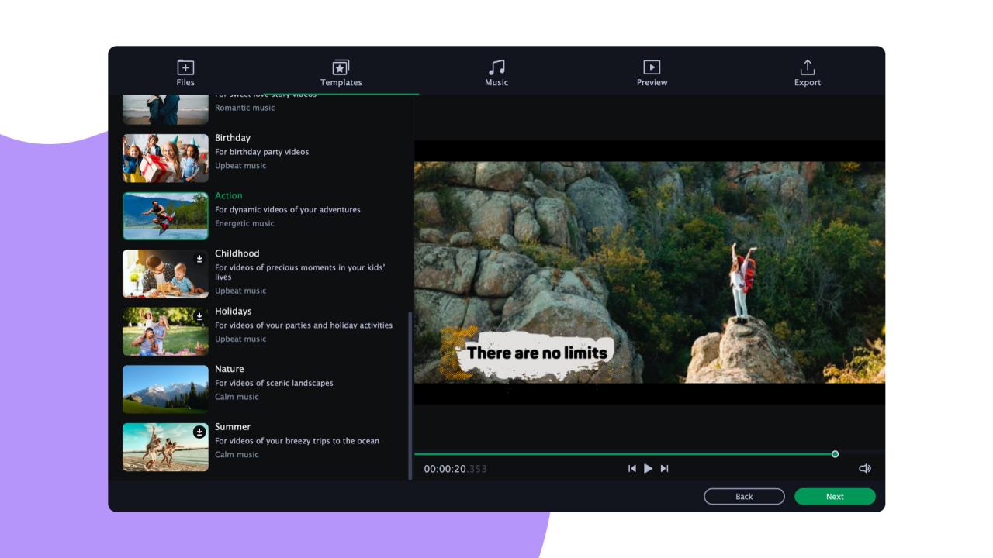Download the Holidays template
The width and height of the screenshot is (993, 558).
tap(200, 315)
